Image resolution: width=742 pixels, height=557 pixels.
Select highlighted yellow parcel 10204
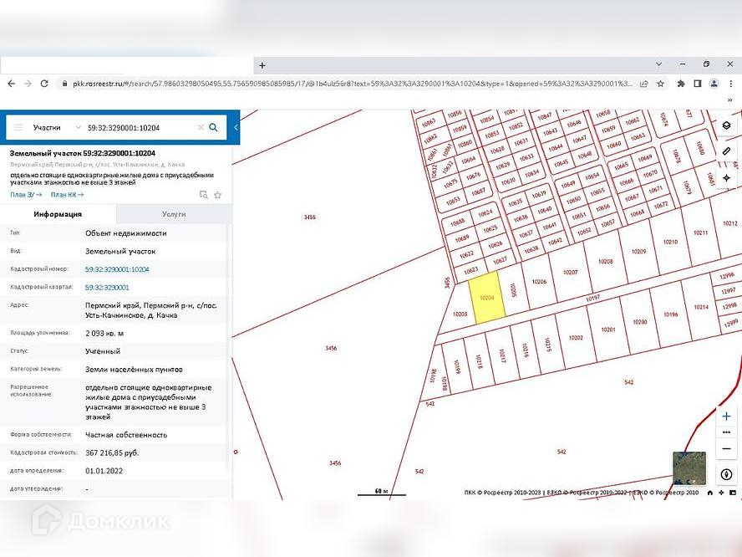[x=487, y=298]
